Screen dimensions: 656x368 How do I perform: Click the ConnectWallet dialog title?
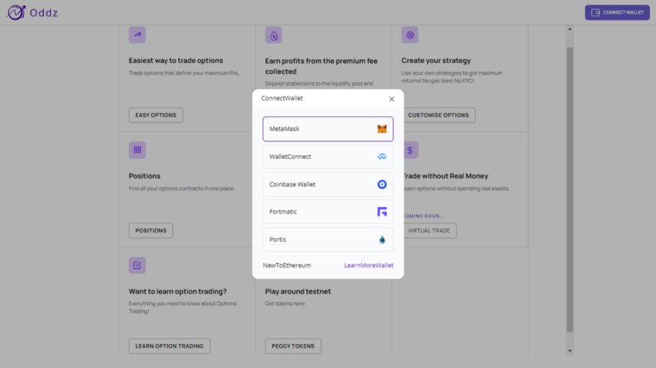pos(282,98)
